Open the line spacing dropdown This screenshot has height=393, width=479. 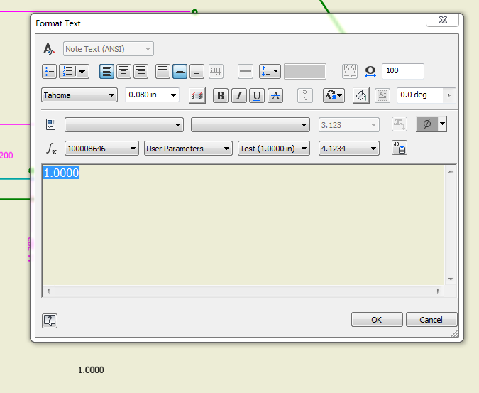click(x=270, y=72)
